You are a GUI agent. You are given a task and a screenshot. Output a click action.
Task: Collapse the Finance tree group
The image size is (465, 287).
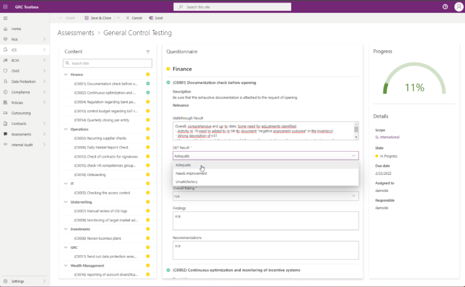66,75
